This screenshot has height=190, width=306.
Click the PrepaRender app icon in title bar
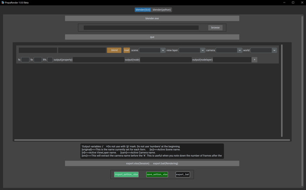(3, 2)
